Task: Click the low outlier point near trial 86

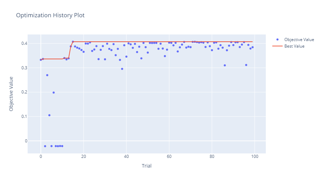Action: 225,65
